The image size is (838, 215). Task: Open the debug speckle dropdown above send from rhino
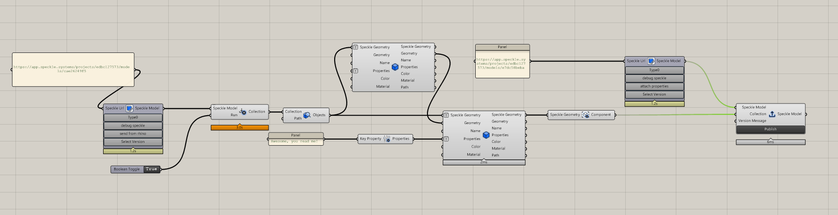133,126
